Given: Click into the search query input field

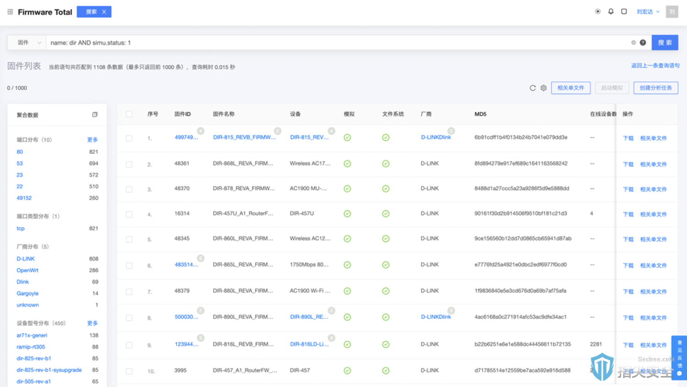Looking at the screenshot, I should (x=338, y=43).
